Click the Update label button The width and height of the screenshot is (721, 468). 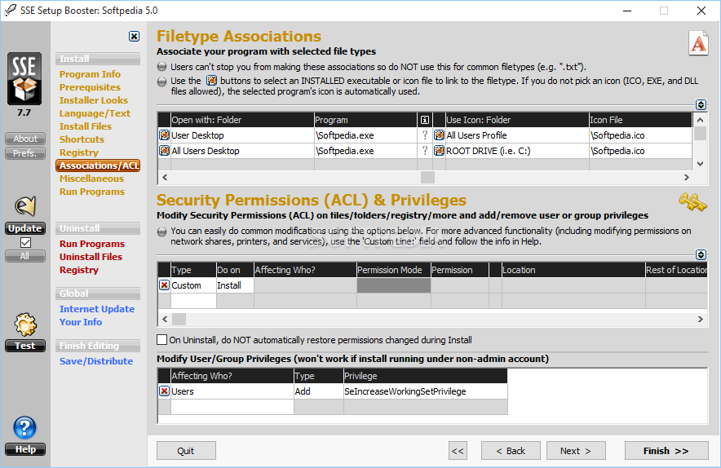(x=25, y=228)
